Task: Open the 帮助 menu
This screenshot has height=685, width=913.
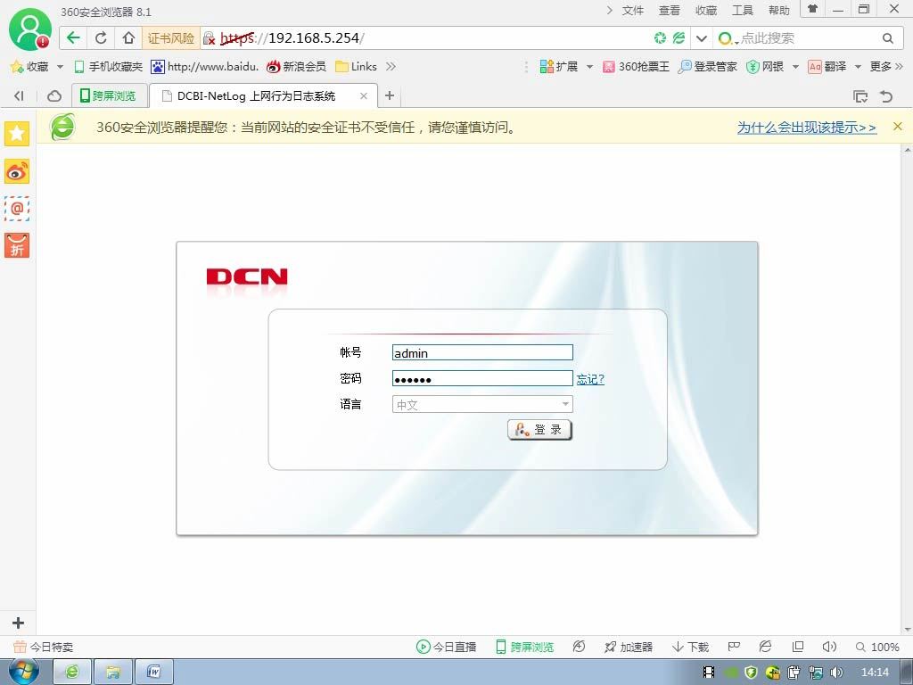Action: 778,11
